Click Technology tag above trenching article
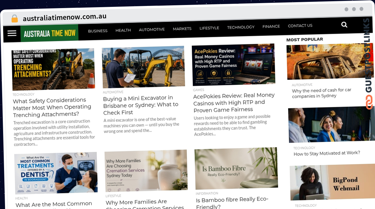The image size is (375, 209). pos(23,94)
